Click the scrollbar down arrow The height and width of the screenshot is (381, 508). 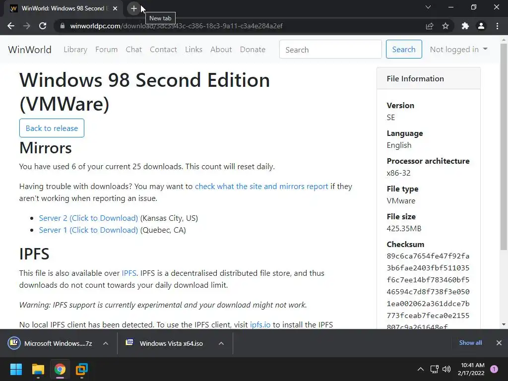pyautogui.click(x=504, y=324)
